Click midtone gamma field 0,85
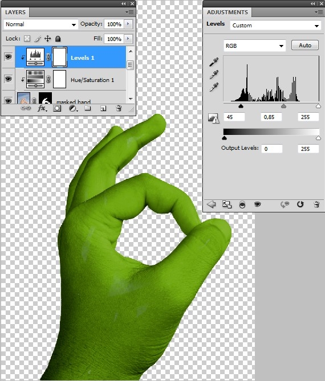The image size is (325, 381). click(x=271, y=117)
